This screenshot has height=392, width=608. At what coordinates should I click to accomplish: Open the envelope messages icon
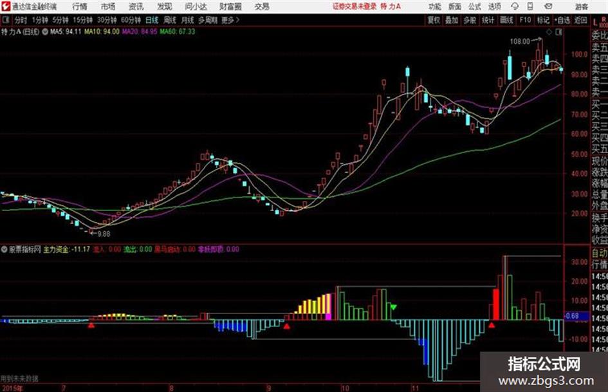point(548,6)
